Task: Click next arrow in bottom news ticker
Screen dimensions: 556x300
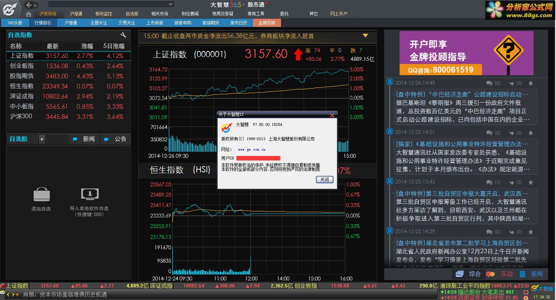Action: pyautogui.click(x=13, y=294)
